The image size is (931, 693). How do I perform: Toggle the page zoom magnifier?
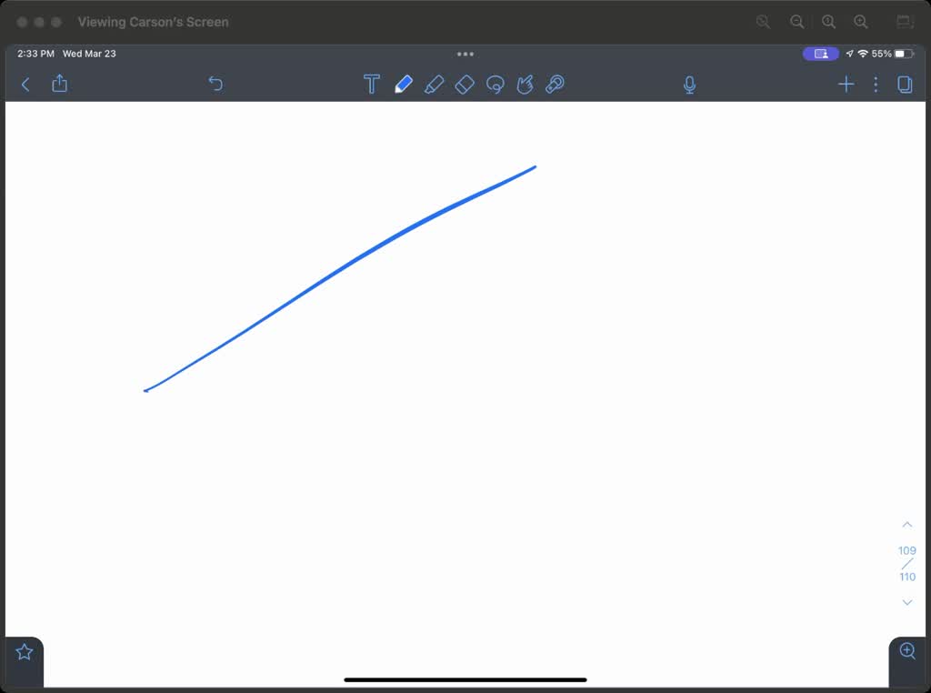(x=906, y=651)
